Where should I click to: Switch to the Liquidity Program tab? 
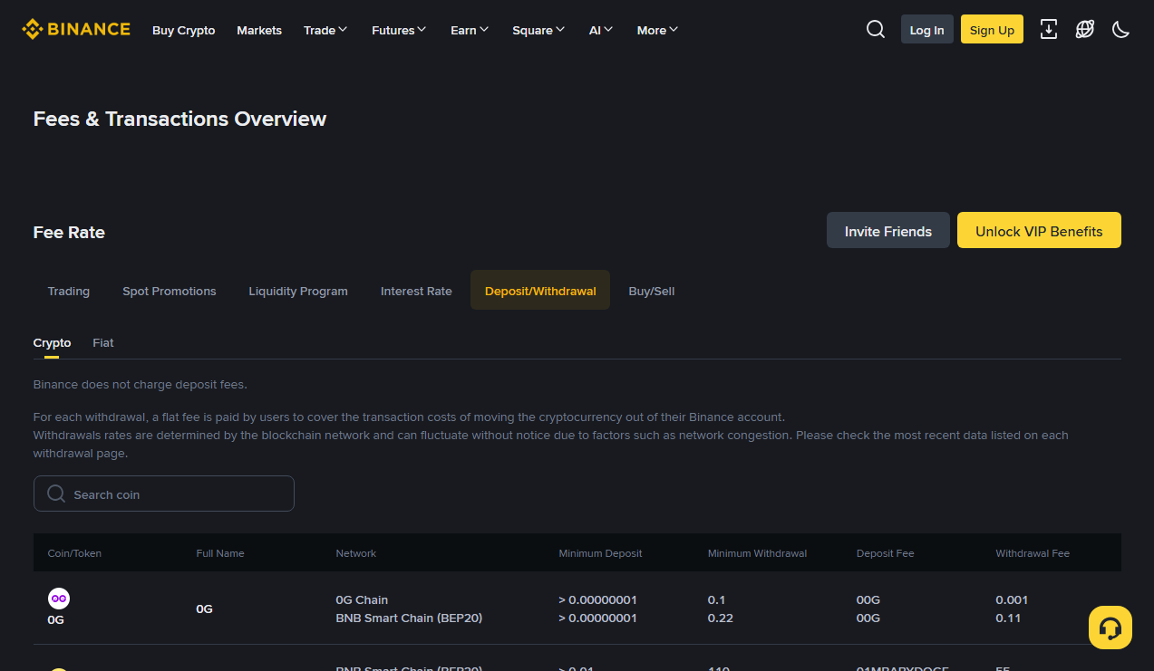(x=298, y=291)
